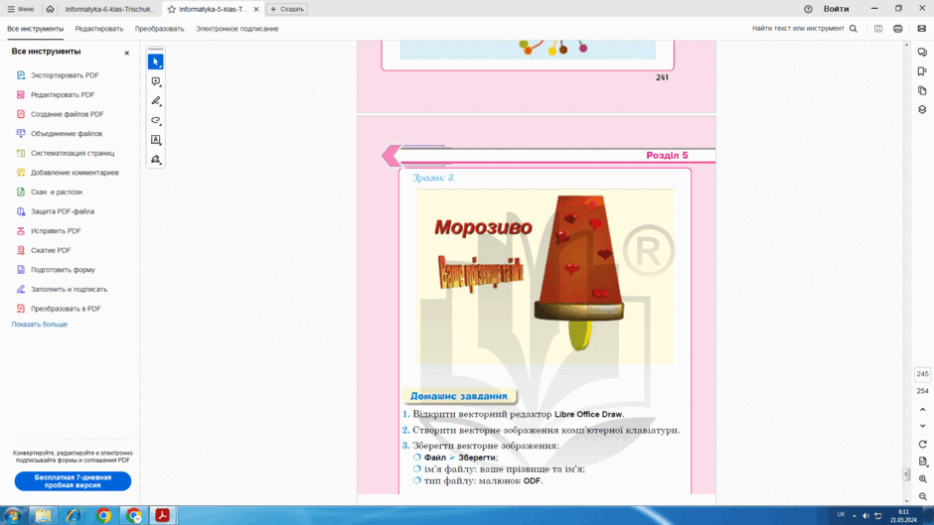
Task: Switch to the Informatyka-6-klas tab
Action: [x=109, y=9]
